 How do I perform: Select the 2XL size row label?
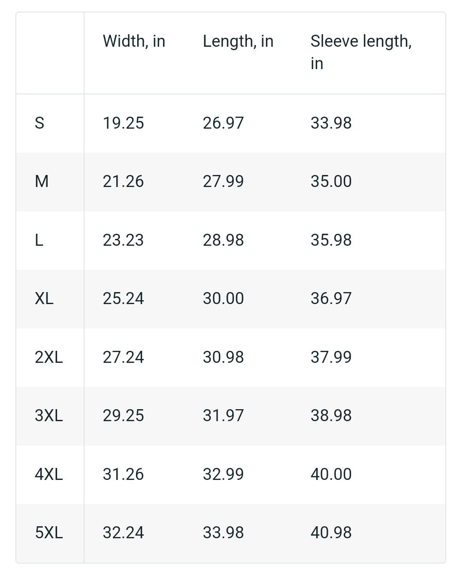point(49,357)
